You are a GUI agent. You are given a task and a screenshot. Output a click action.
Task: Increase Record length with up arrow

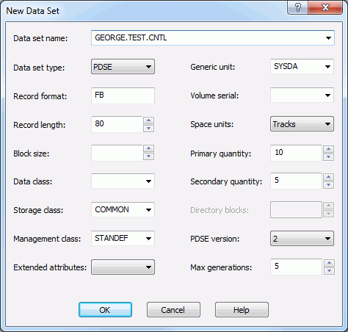click(148, 120)
